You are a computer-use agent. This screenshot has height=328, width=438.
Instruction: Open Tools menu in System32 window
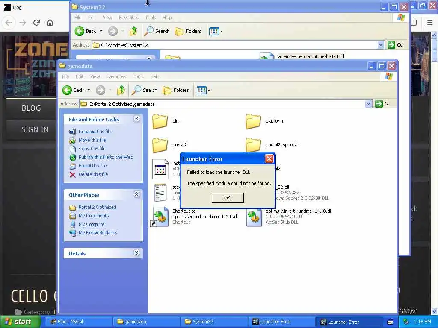(150, 18)
